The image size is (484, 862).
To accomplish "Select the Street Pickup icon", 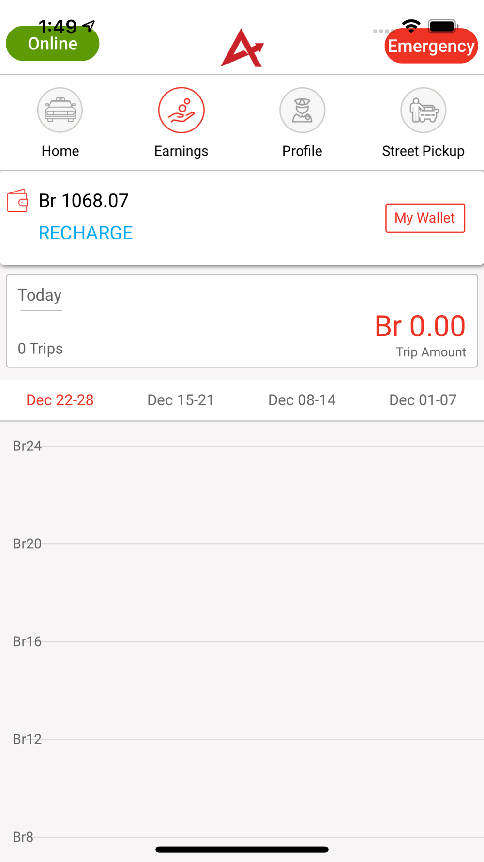I will pos(423,110).
